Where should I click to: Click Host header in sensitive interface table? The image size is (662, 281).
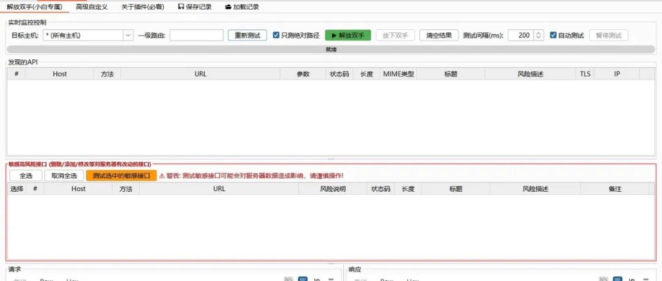[78, 189]
